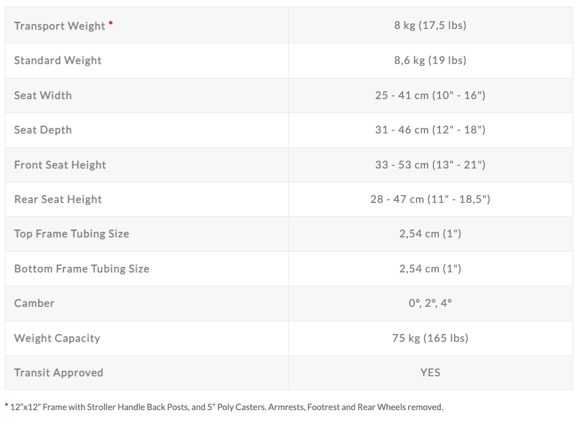The image size is (581, 424).
Task: Click the "Standard Weight" label
Action: pyautogui.click(x=58, y=60)
